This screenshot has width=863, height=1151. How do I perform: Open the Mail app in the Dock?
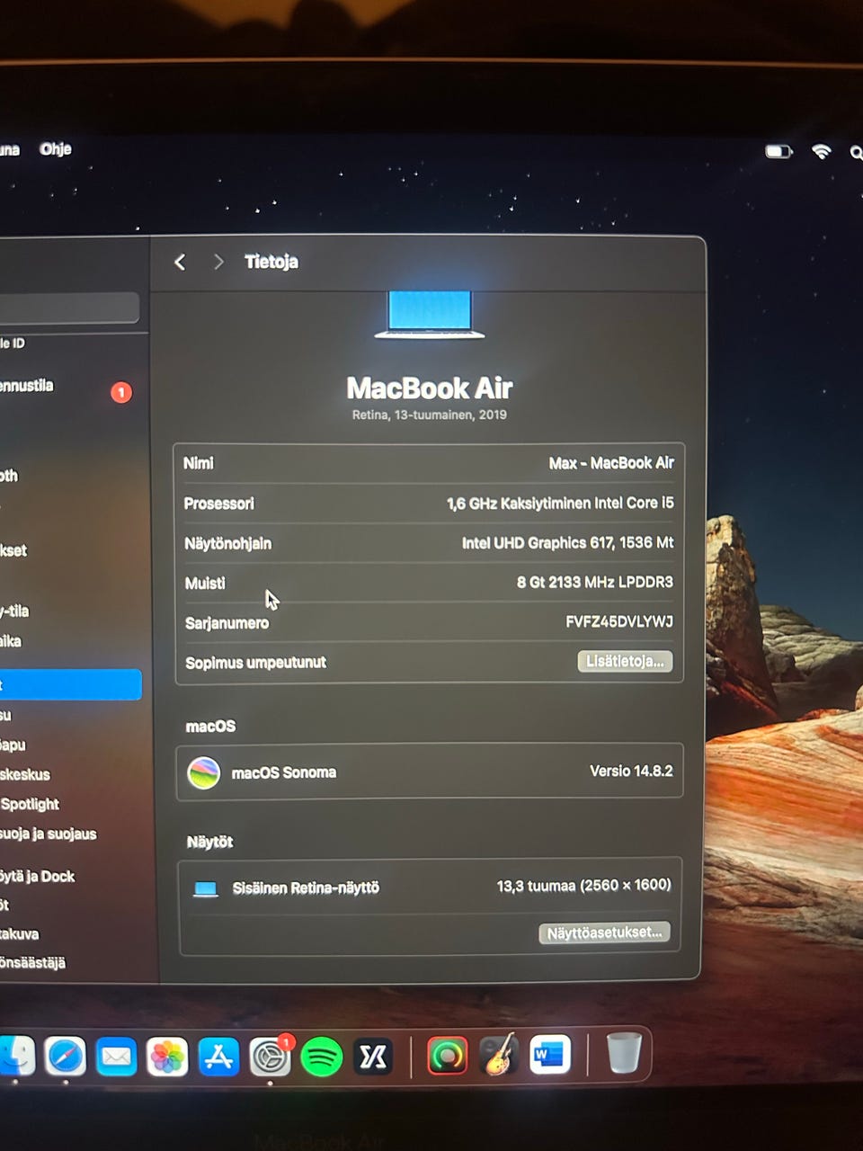click(116, 1057)
